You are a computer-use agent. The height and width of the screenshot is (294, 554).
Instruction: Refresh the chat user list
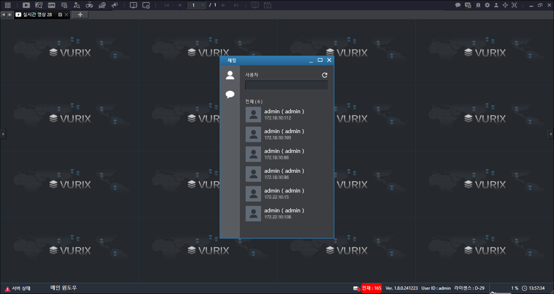(x=325, y=75)
